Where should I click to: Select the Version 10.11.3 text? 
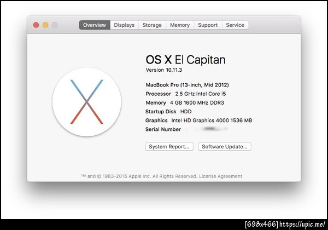[164, 70]
